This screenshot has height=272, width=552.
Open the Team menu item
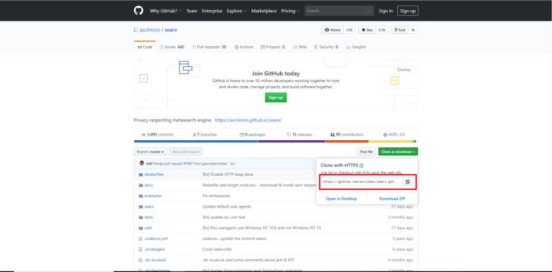pyautogui.click(x=192, y=11)
